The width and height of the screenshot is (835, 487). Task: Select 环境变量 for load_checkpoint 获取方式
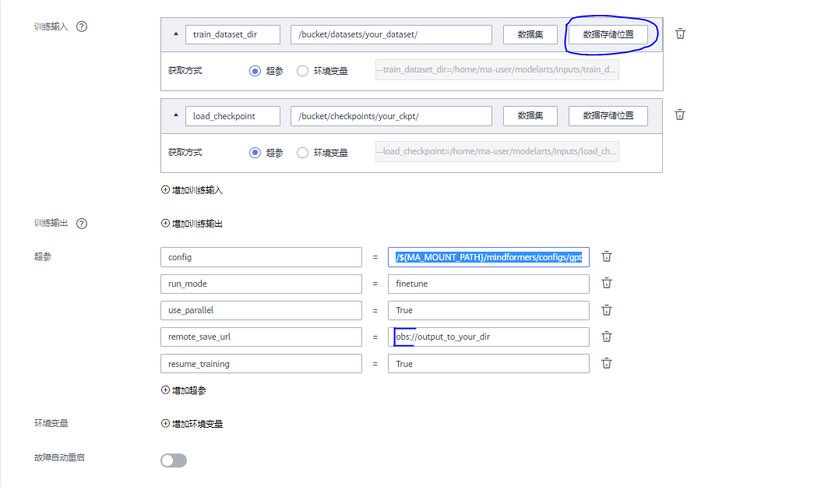(302, 153)
